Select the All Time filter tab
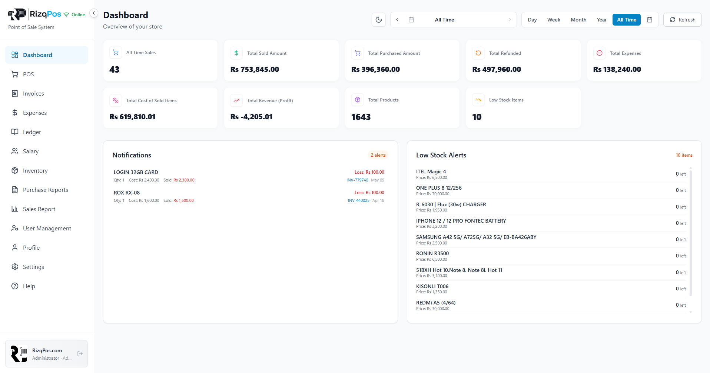Viewport: 710px width, 373px height. [627, 20]
